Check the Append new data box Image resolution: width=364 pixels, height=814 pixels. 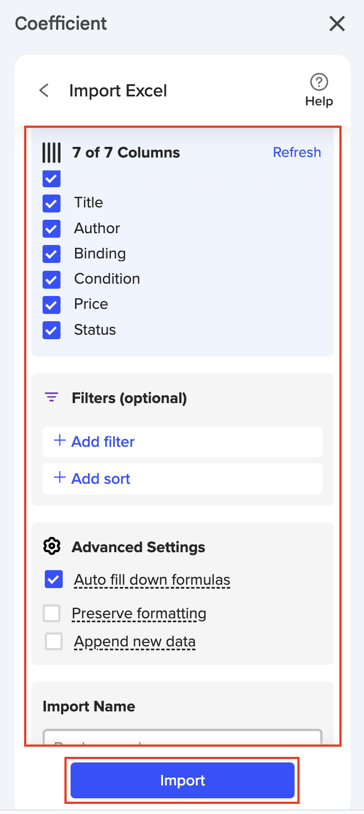[54, 641]
